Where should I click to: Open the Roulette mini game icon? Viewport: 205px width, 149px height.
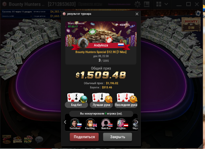coord(18,140)
